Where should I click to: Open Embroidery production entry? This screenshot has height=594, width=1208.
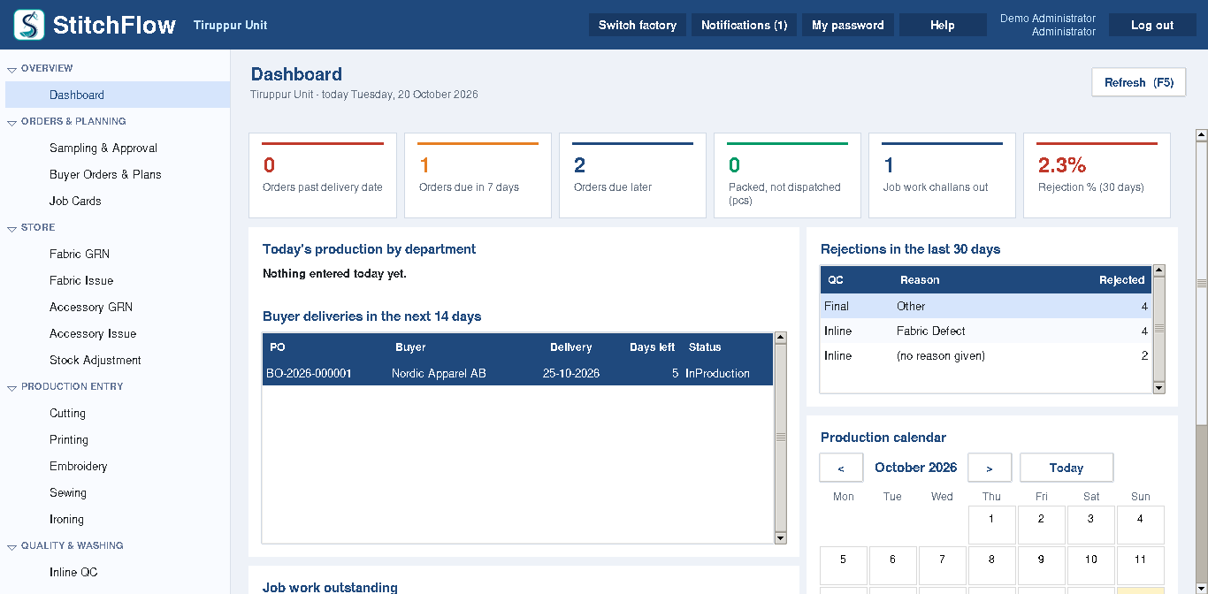tap(118, 466)
